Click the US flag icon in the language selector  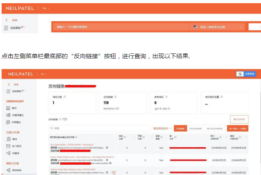click(x=195, y=27)
